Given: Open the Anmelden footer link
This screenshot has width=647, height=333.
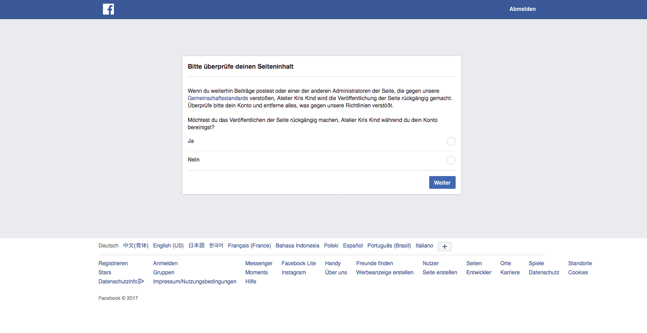Looking at the screenshot, I should click(165, 263).
